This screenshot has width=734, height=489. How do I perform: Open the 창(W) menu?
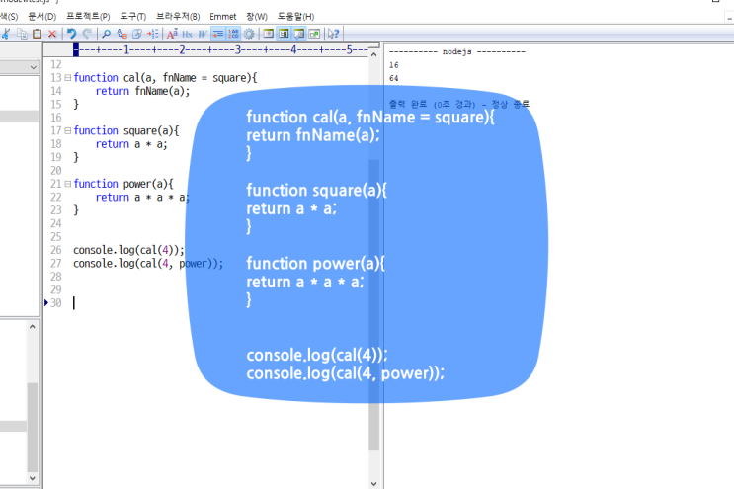257,17
